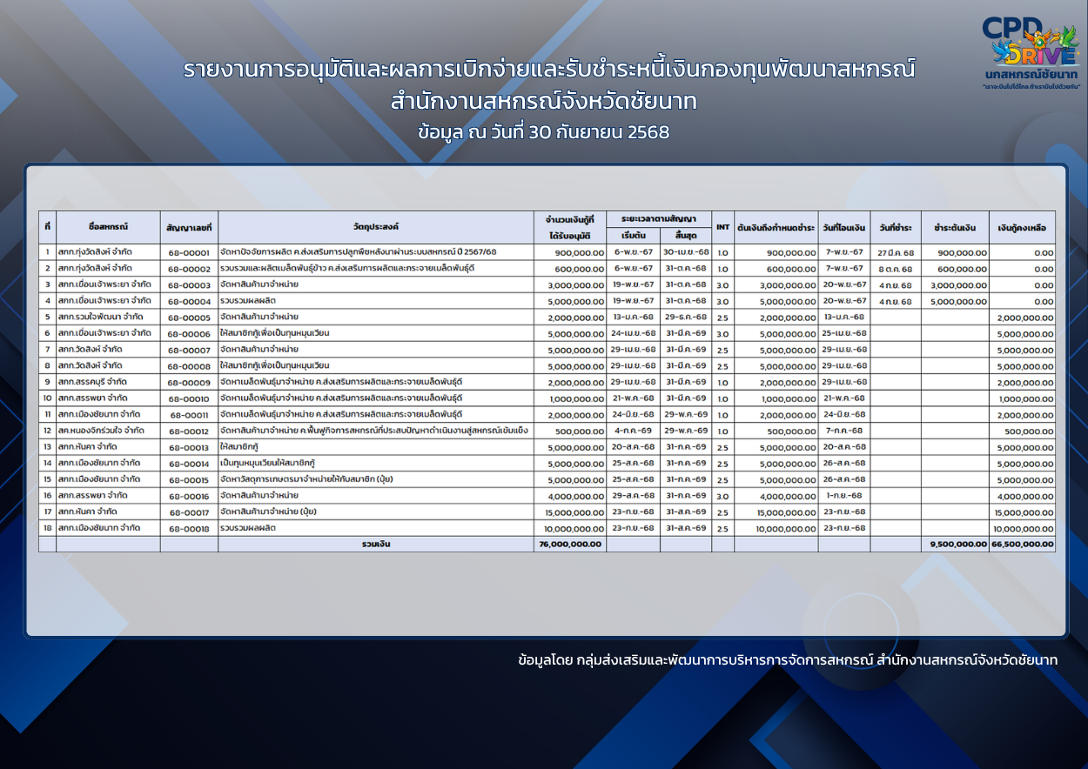Click the total approved amount 76,000,000.00
1088x769 pixels.
click(x=570, y=544)
